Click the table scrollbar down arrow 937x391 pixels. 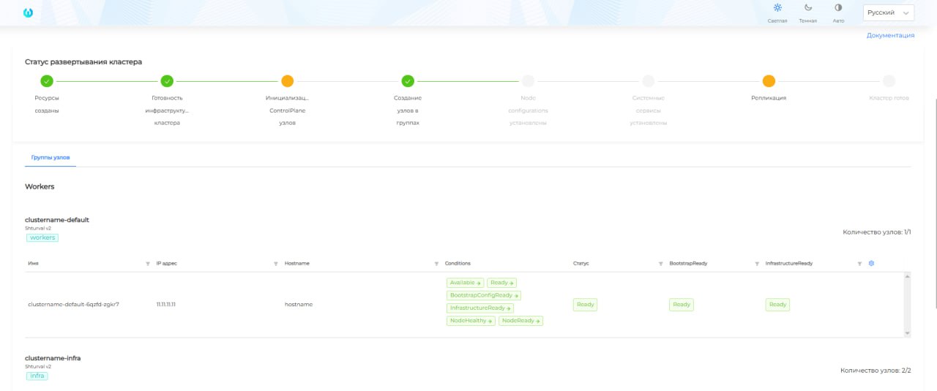(x=908, y=333)
